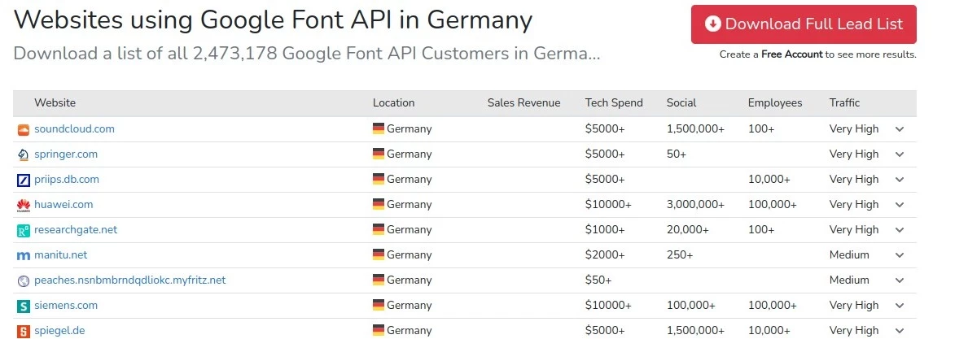The image size is (968, 339).
Task: Expand the soundcloud.com row details
Action: point(900,129)
